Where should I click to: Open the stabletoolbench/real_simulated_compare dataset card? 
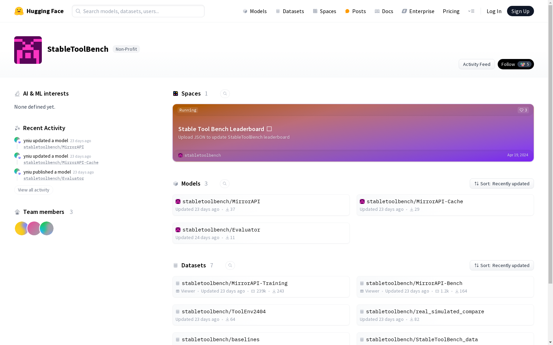coord(445,315)
